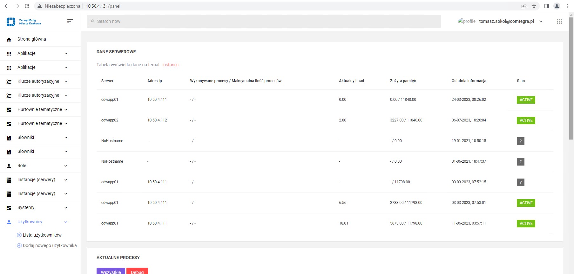This screenshot has height=274, width=574.
Task: Reload the page in browser
Action: tap(27, 6)
